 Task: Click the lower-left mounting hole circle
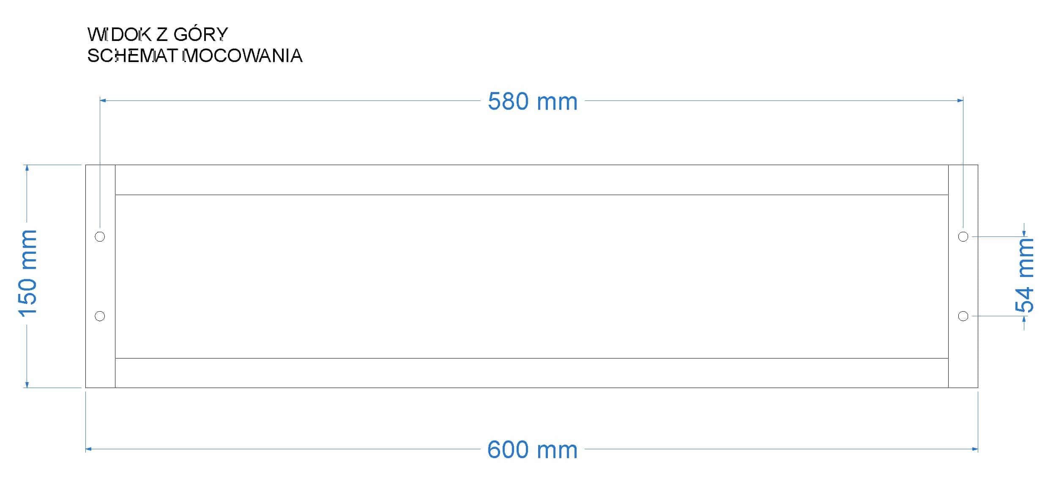(x=100, y=316)
